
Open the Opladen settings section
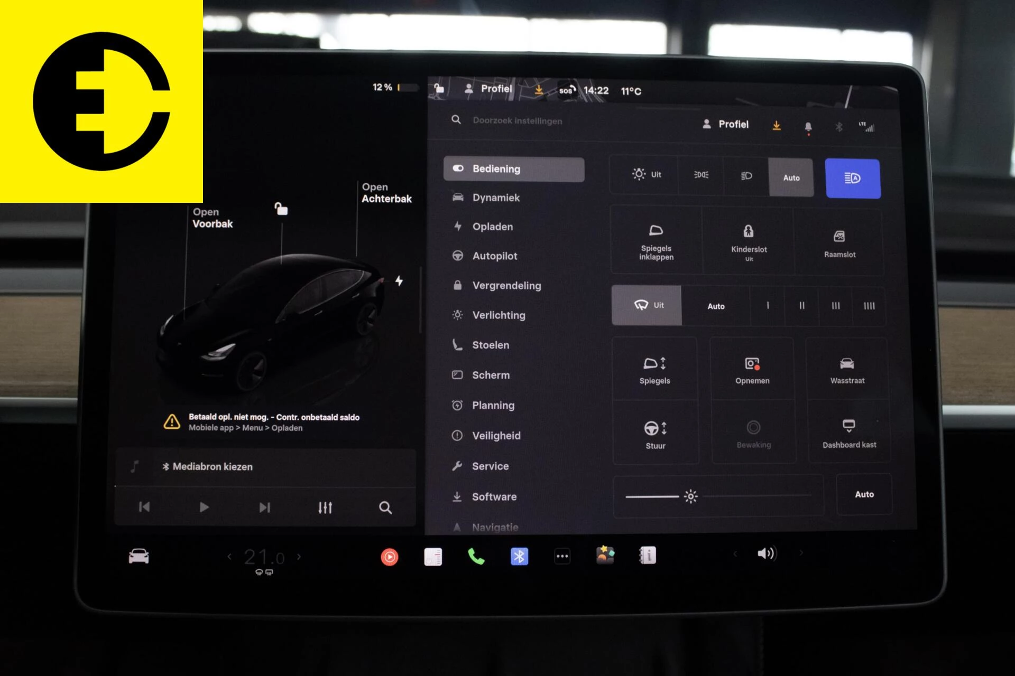click(x=492, y=227)
